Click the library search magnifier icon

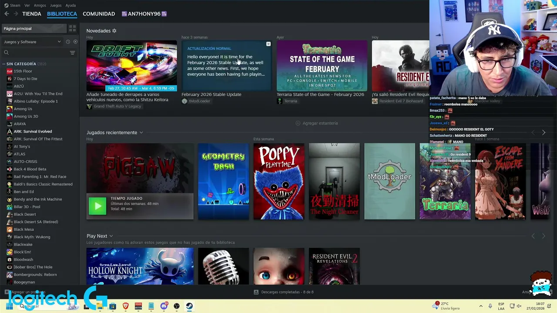[x=6, y=53]
